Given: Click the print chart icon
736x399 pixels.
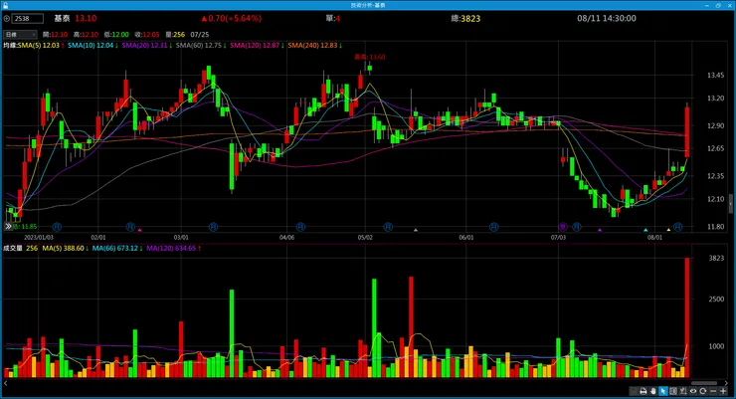Looking at the screenshot, I should click(644, 391).
